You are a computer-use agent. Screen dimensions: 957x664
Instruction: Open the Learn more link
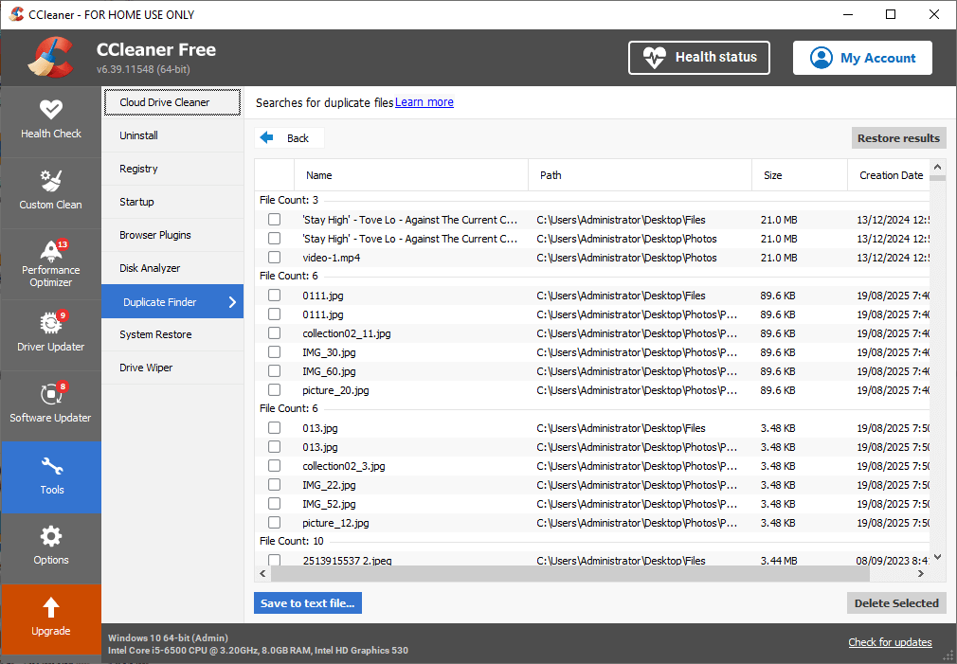424,102
